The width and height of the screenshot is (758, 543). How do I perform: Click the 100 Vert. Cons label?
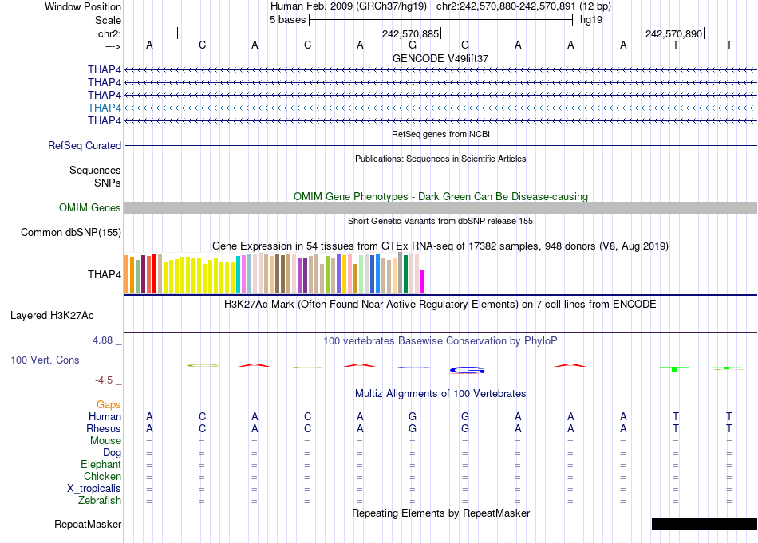pos(45,360)
